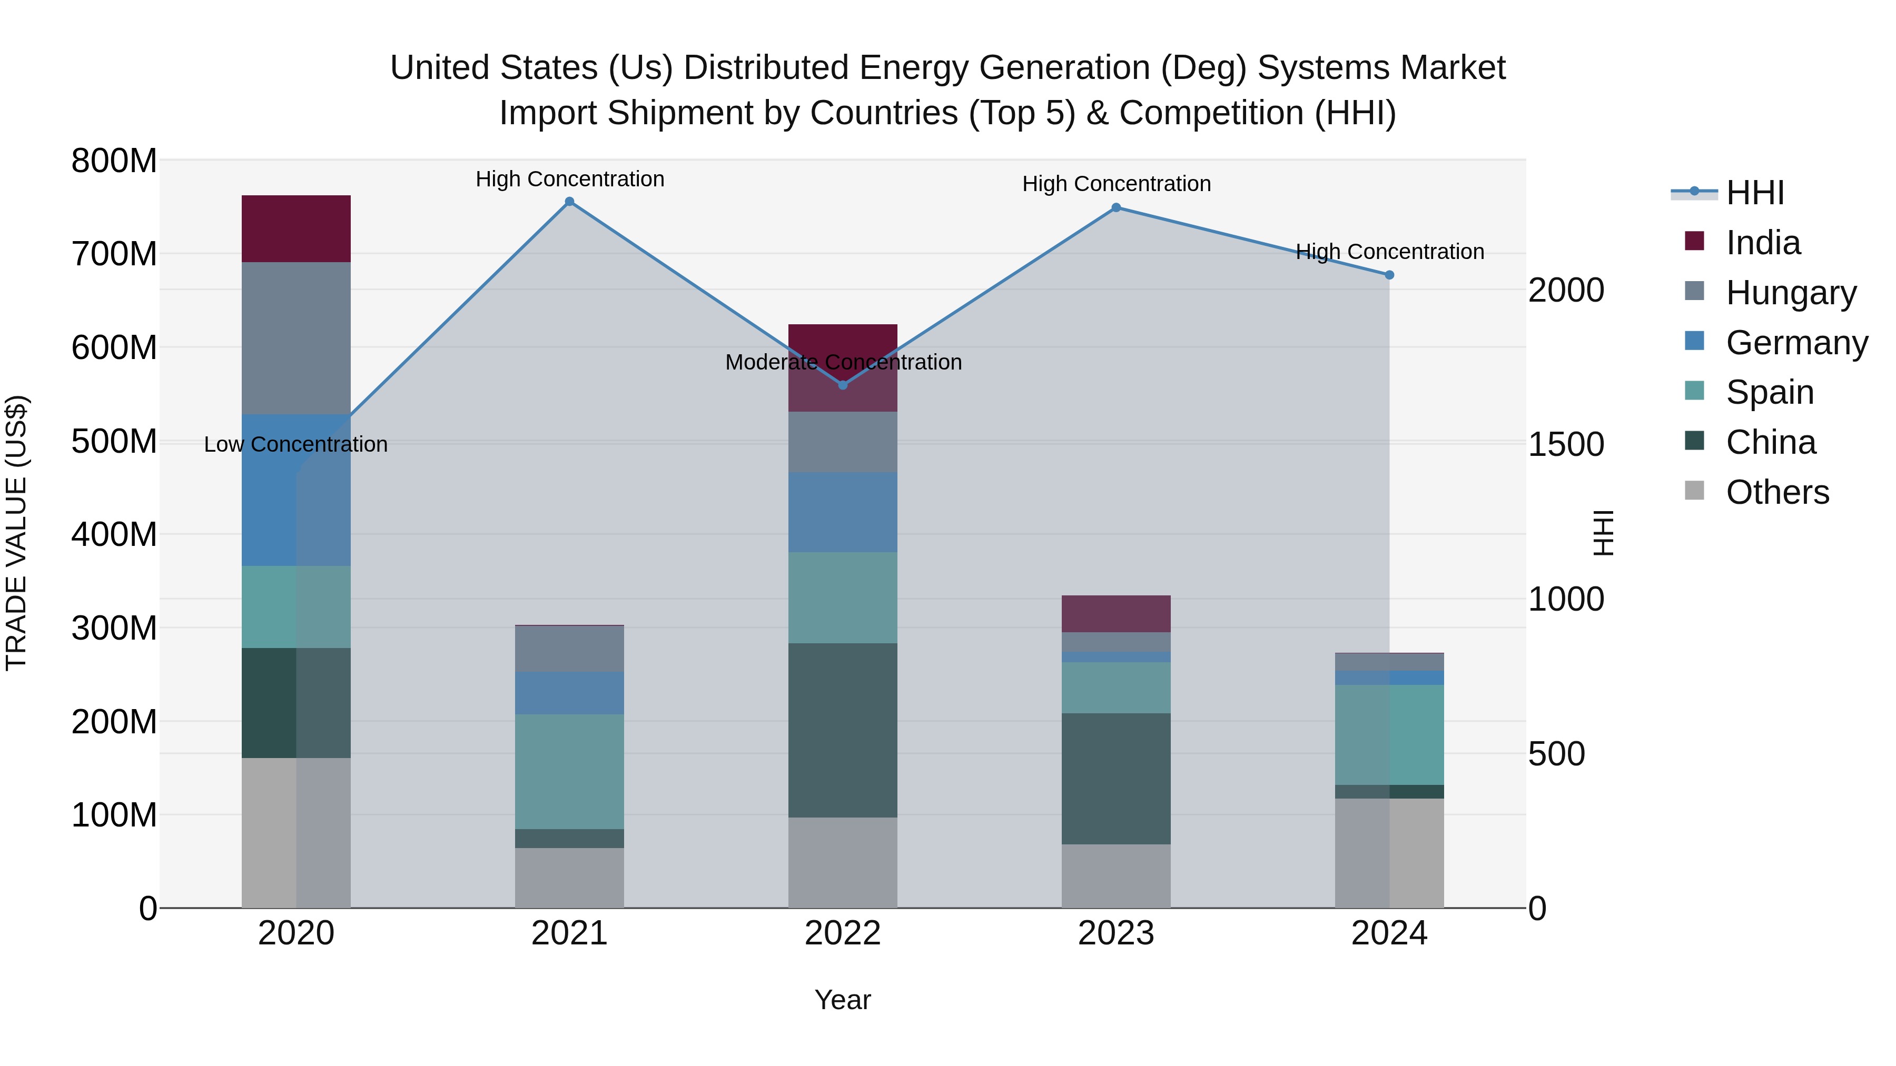This screenshot has height=1066, width=1896.
Task: Click the Germany legend color swatch
Action: (x=1694, y=341)
